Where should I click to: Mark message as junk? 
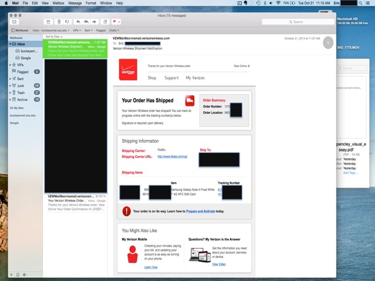coord(67,22)
